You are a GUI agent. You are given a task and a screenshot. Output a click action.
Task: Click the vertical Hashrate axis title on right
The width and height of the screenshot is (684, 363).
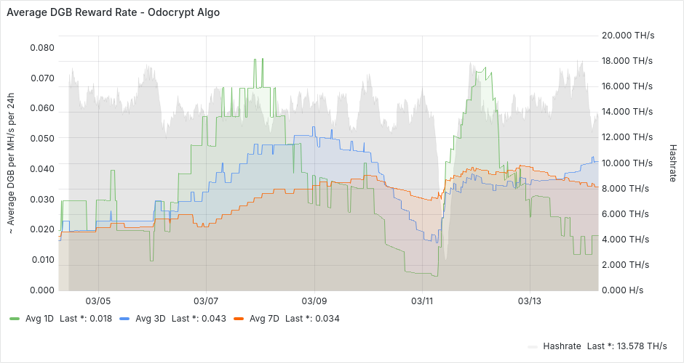673,161
